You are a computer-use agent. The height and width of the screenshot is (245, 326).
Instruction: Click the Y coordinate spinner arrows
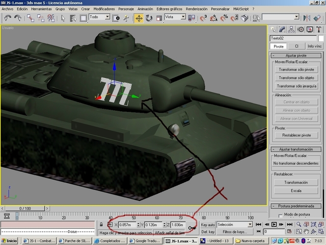click(164, 225)
